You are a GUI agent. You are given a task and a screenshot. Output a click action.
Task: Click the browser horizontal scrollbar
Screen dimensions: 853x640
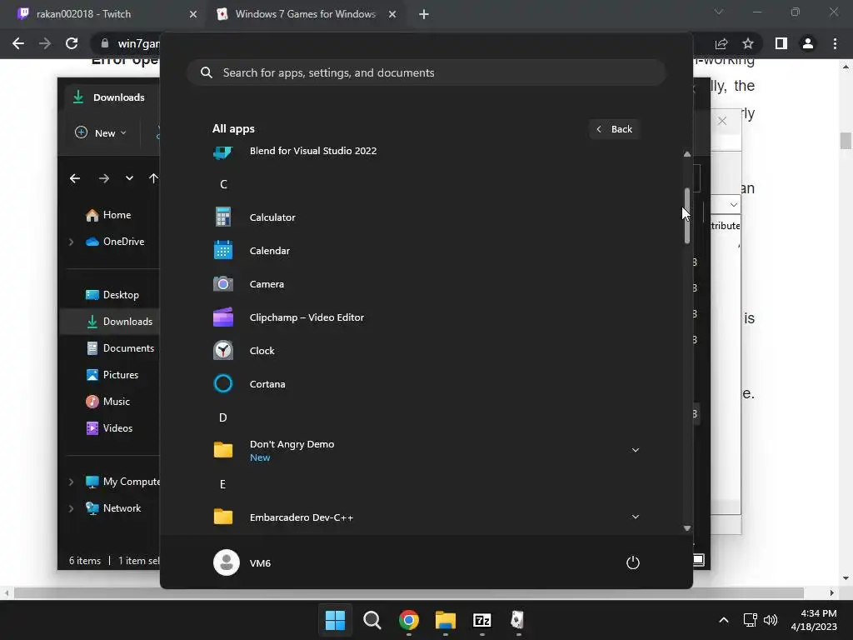(408, 592)
